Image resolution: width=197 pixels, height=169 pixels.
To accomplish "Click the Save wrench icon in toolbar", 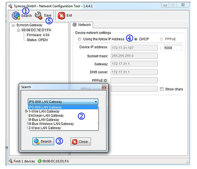I will (x=39, y=16).
